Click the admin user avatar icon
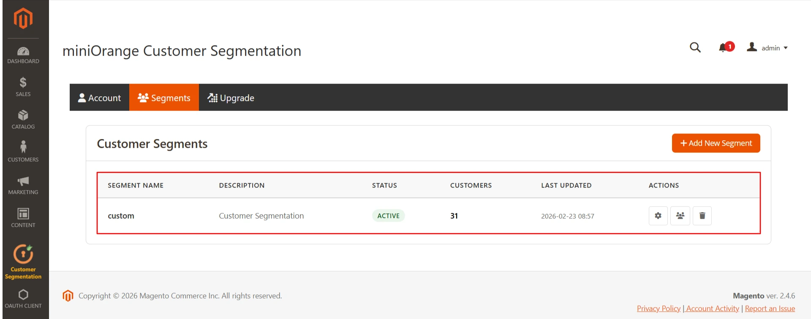 pyautogui.click(x=752, y=47)
